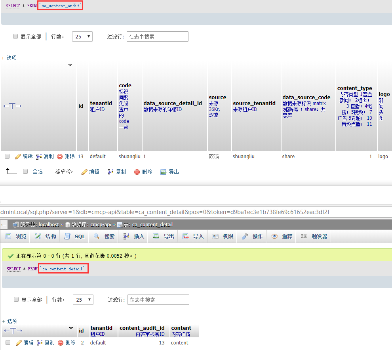Image resolution: width=392 pixels, height=350 pixels.
Task: Click the upper 在表中搜索 filter field
Action: click(157, 36)
